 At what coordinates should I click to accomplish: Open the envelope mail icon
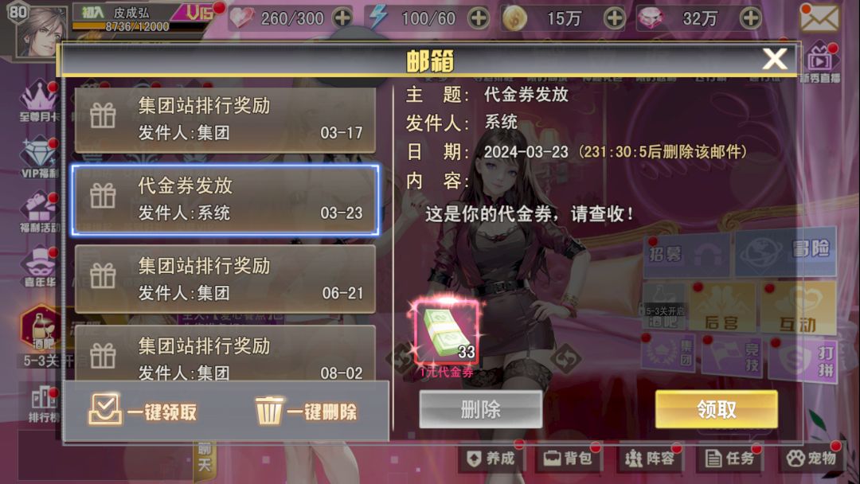pyautogui.click(x=819, y=18)
